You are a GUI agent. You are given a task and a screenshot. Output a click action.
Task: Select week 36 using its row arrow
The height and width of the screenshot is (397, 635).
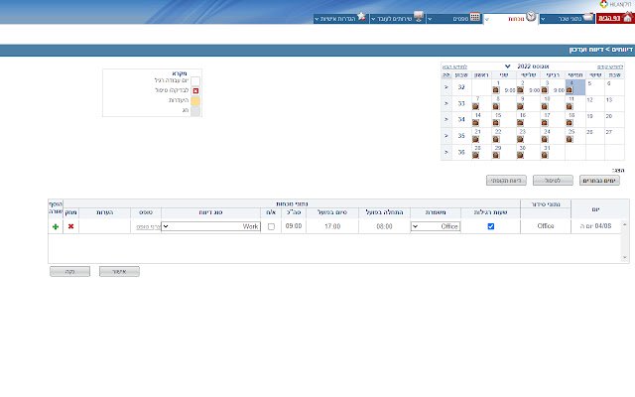coord(446,152)
